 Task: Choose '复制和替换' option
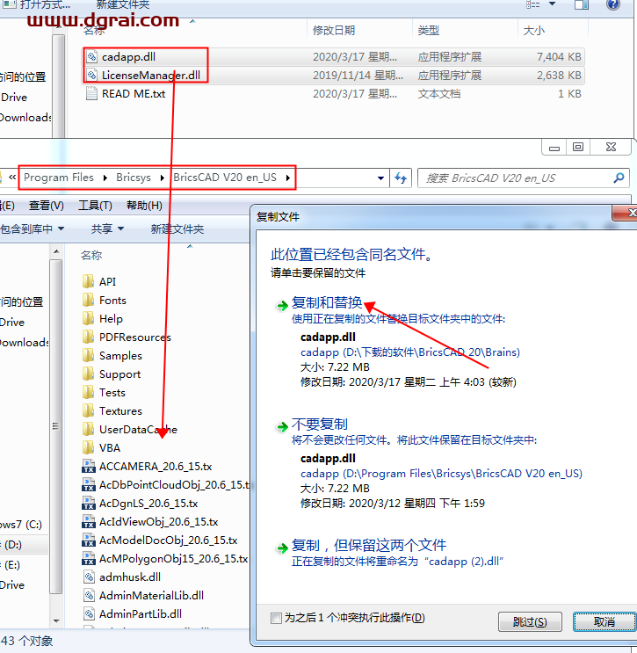(327, 302)
